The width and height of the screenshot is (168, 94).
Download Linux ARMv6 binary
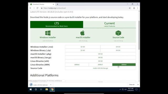tap(77, 64)
